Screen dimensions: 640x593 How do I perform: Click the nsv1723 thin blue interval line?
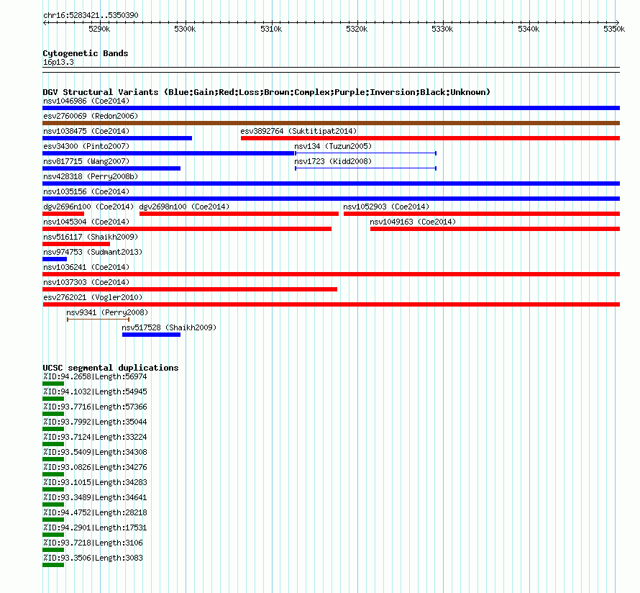(x=366, y=168)
